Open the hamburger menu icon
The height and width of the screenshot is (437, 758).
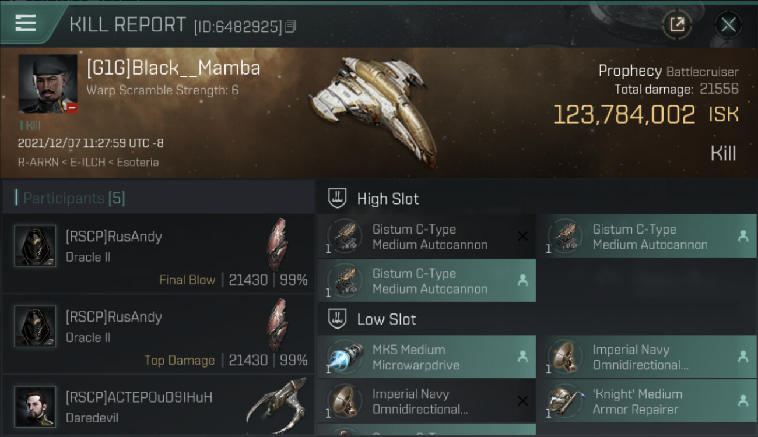[26, 23]
